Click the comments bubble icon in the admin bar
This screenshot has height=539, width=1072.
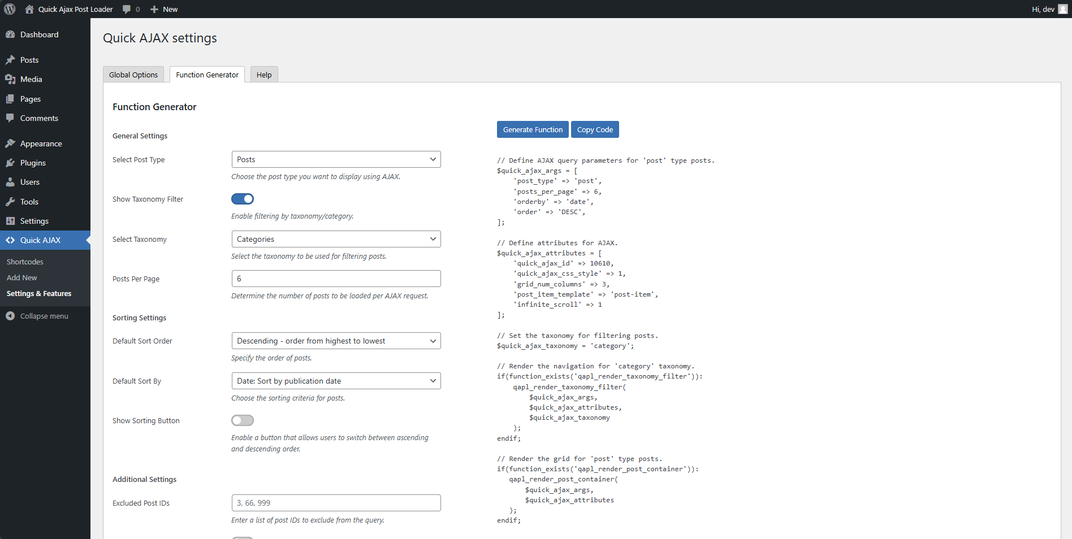coord(127,9)
